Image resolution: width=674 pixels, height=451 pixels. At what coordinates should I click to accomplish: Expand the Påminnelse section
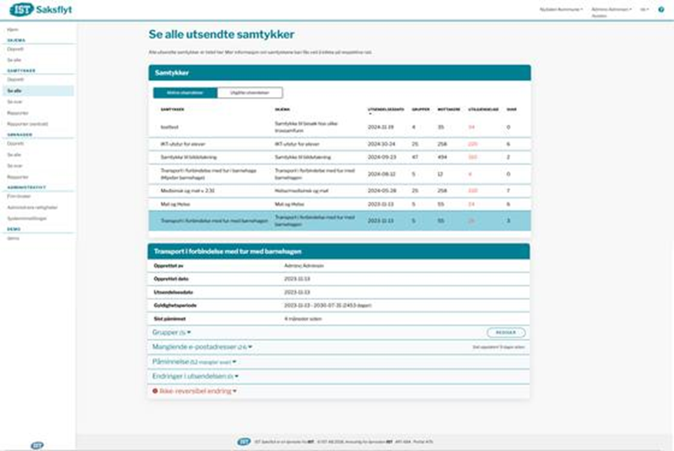[x=193, y=362]
